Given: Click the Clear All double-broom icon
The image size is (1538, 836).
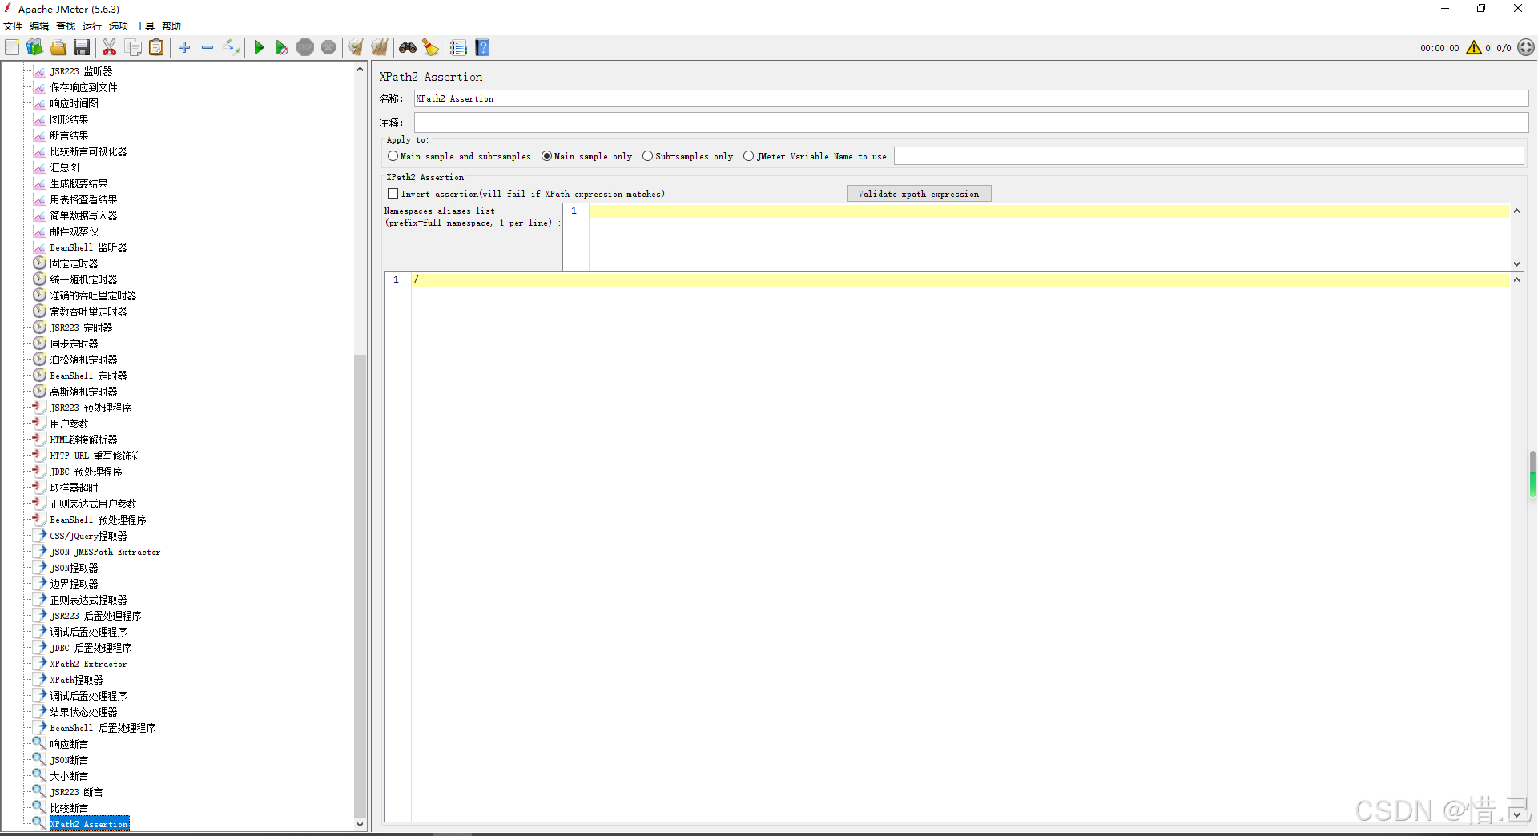Looking at the screenshot, I should 380,48.
